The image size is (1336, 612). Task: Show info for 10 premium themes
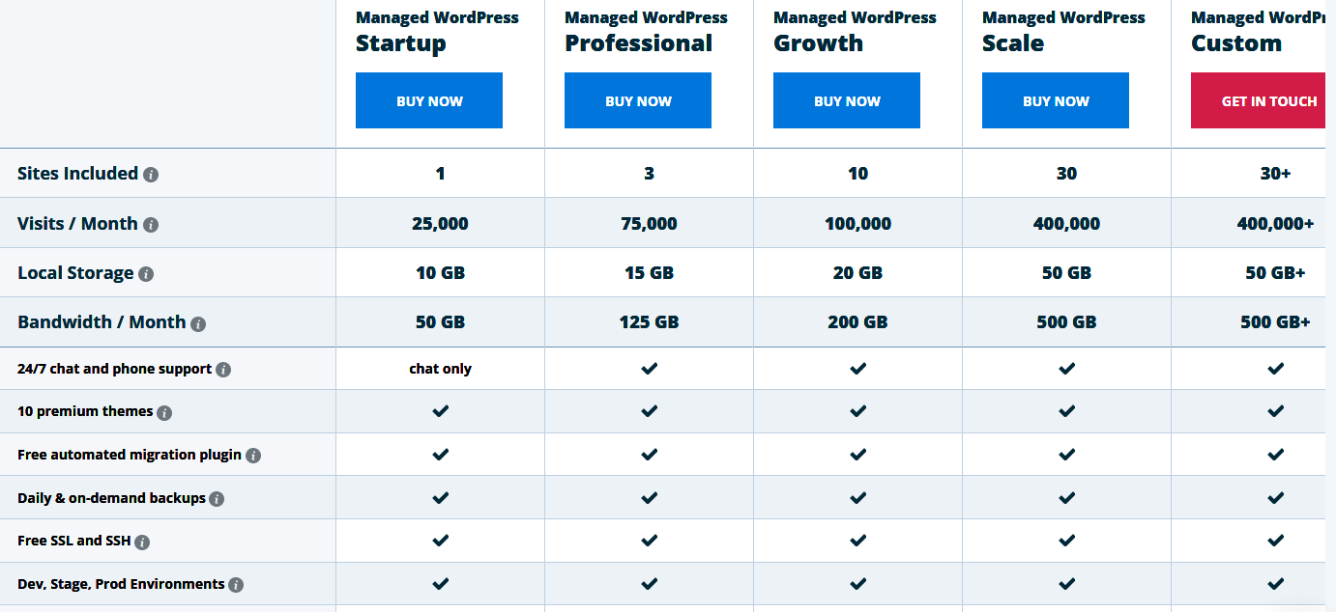pos(164,413)
